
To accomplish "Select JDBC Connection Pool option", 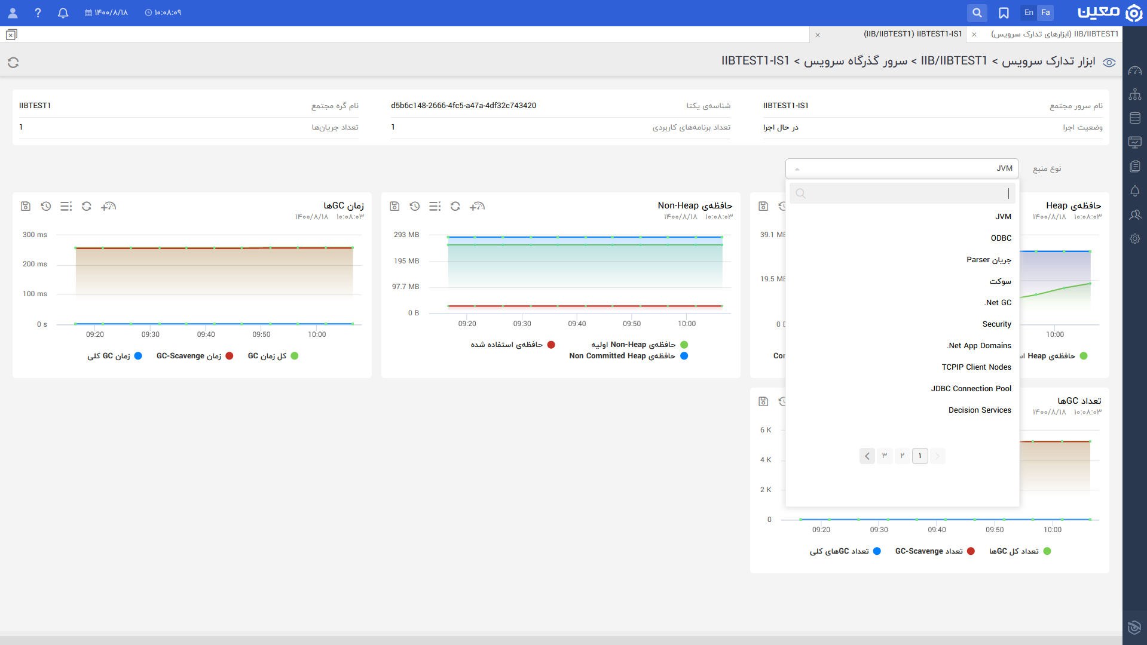I will pos(902,389).
